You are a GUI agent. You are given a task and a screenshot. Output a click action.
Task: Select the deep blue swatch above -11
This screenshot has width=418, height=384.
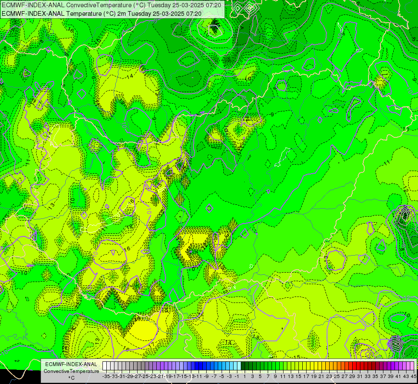click(x=197, y=366)
